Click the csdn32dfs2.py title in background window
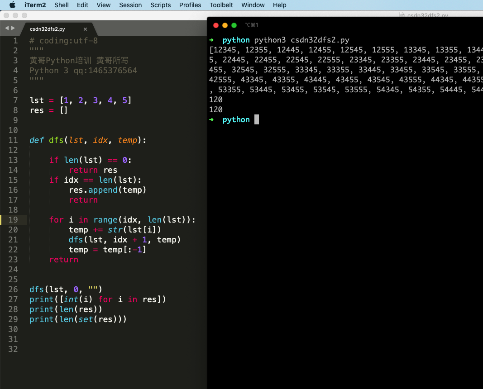The height and width of the screenshot is (389, 483). click(428, 15)
